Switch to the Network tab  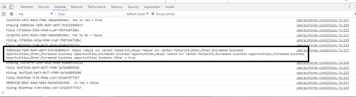click(x=77, y=7)
